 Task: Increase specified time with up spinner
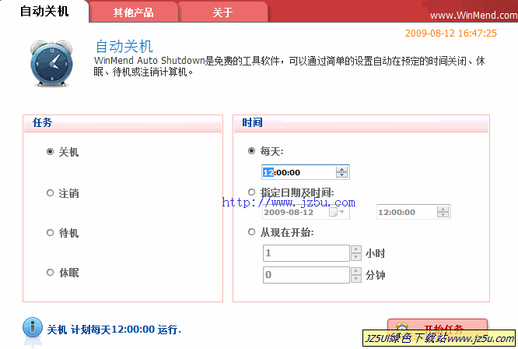(x=443, y=209)
